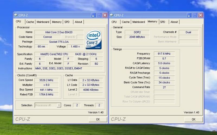Open SPD tab in right window
The width and height of the screenshot is (217, 135).
click(162, 22)
